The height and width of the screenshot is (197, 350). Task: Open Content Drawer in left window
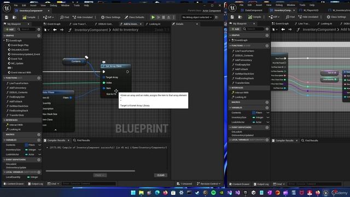point(14,184)
